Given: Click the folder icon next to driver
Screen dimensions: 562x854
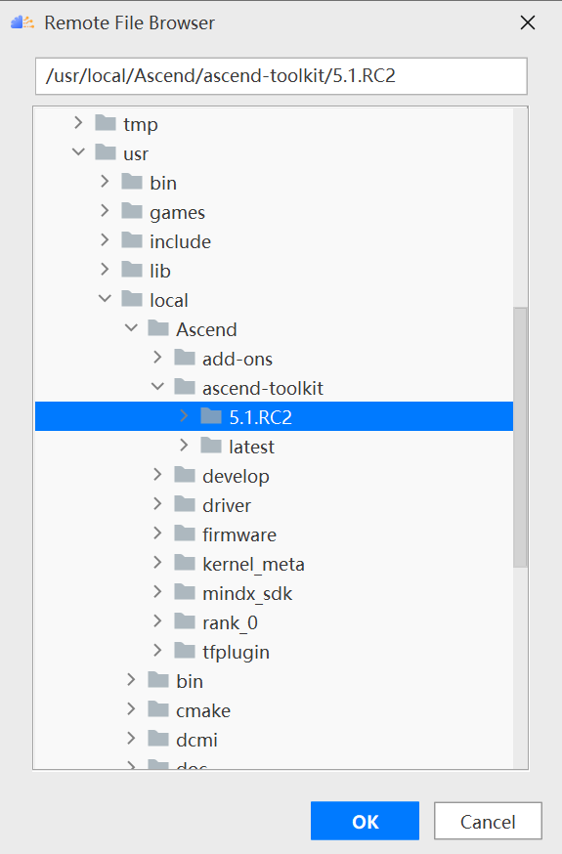Looking at the screenshot, I should click(185, 504).
